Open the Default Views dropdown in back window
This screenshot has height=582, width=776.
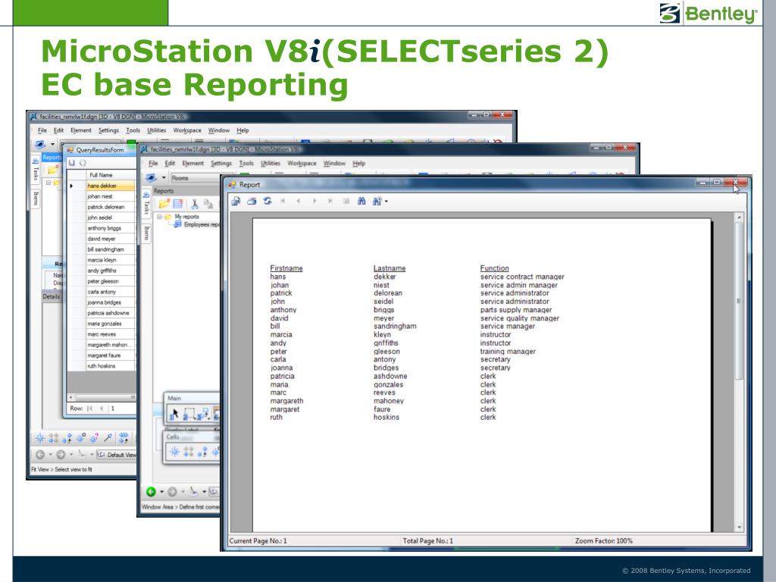click(x=117, y=455)
